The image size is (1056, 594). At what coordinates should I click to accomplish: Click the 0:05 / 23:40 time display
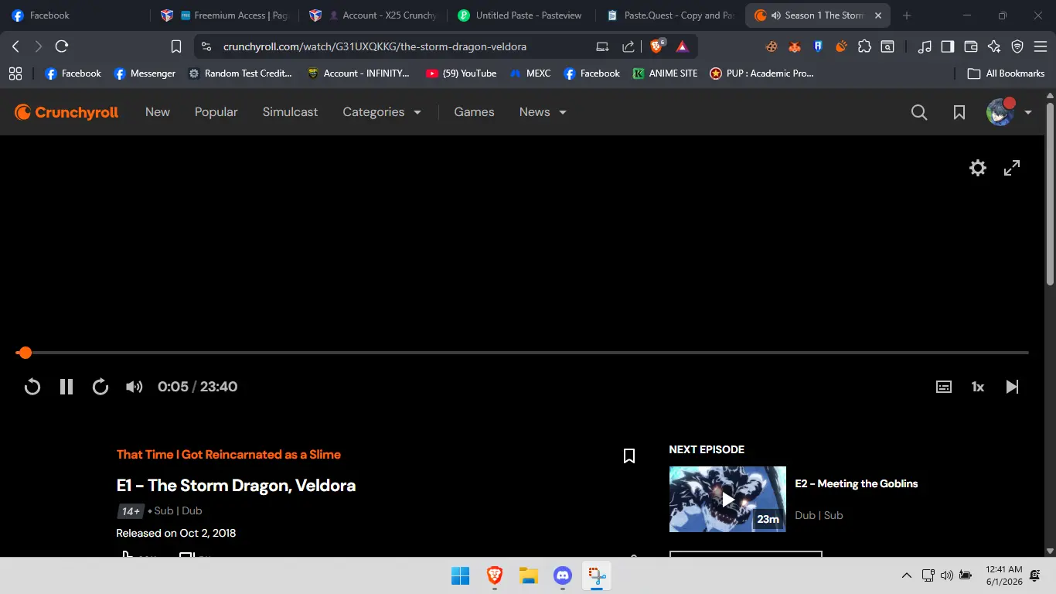coord(197,387)
